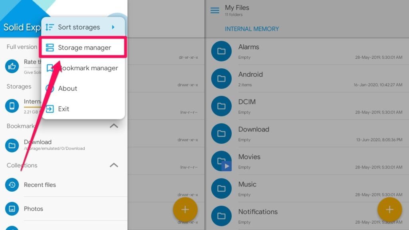Click the Solid Explorer app title
This screenshot has width=409, height=230.
pyautogui.click(x=22, y=27)
